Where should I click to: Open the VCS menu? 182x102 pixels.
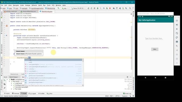point(53,5)
